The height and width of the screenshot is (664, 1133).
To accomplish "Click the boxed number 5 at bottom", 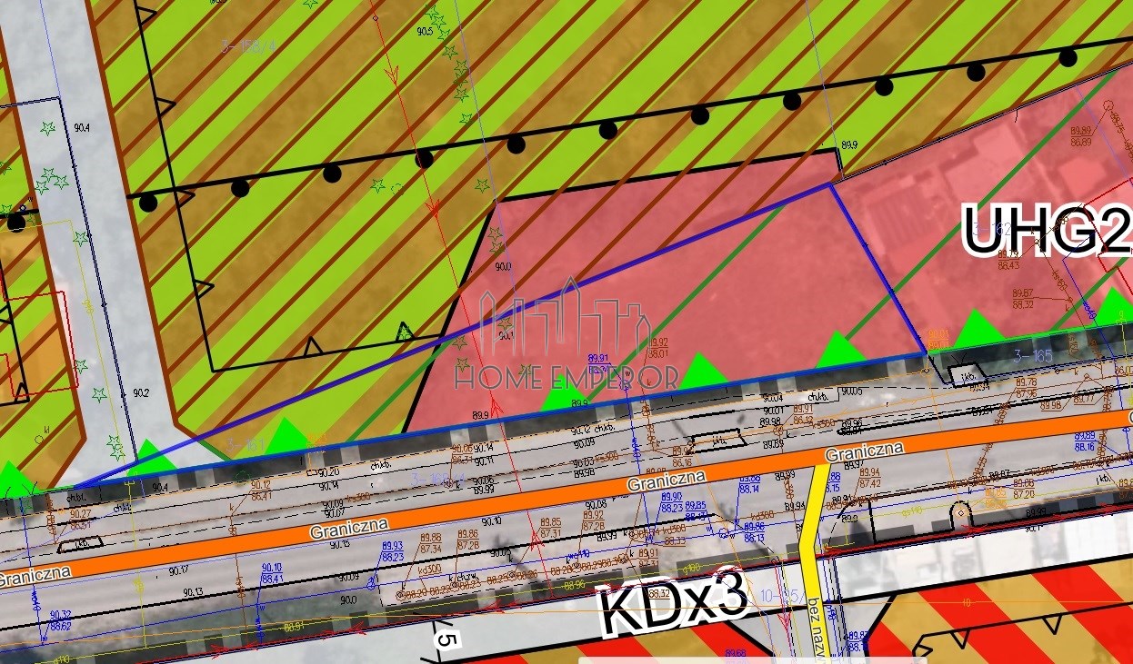I will tap(446, 639).
